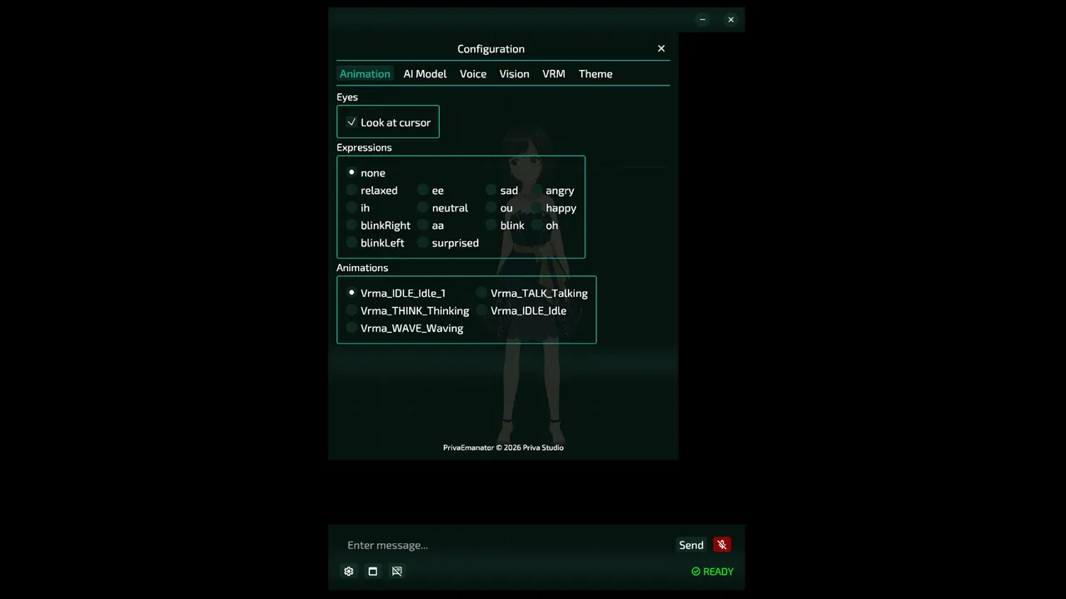Pick the 'ou' expression option
The image size is (1066, 599).
(491, 207)
